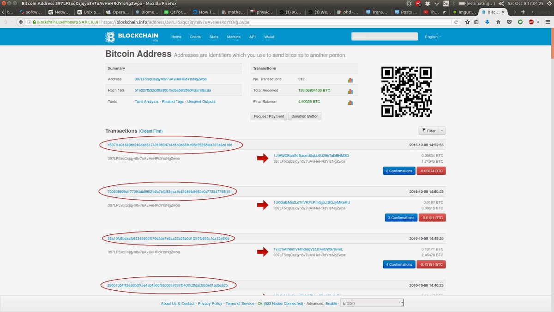Open the Bitcoin currency select box

click(x=372, y=303)
